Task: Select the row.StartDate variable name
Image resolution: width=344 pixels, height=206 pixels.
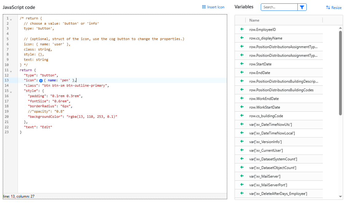Action: 260,64
